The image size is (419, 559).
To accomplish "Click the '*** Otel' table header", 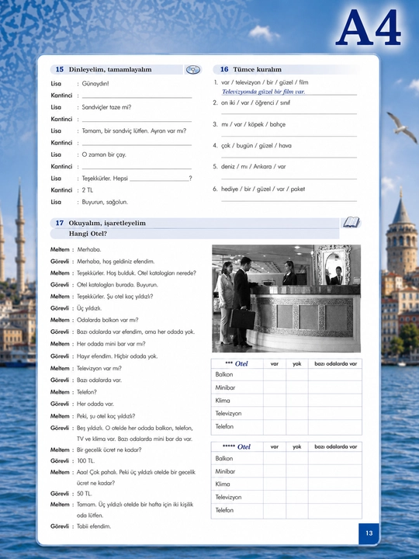I will point(237,363).
